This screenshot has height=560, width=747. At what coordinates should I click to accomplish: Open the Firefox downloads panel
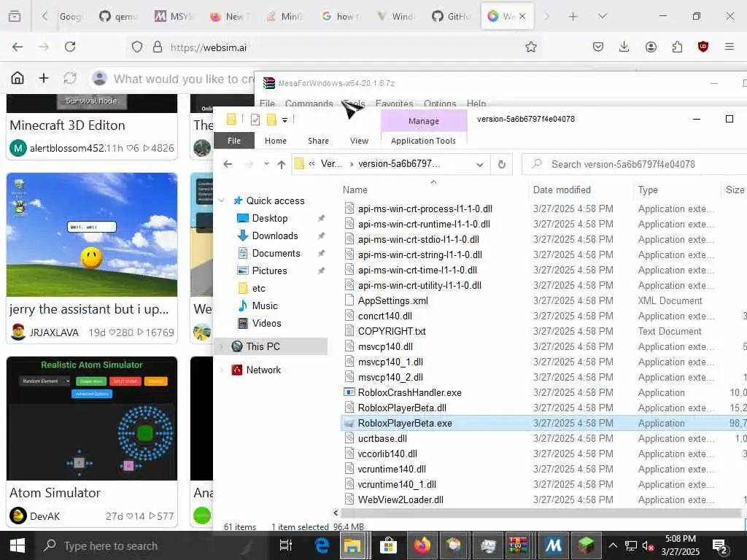tap(624, 47)
